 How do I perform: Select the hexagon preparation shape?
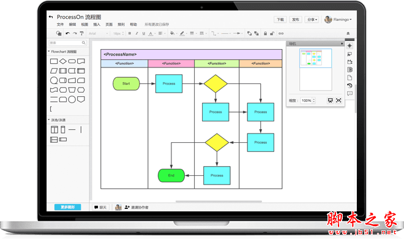pyautogui.click(x=81, y=90)
